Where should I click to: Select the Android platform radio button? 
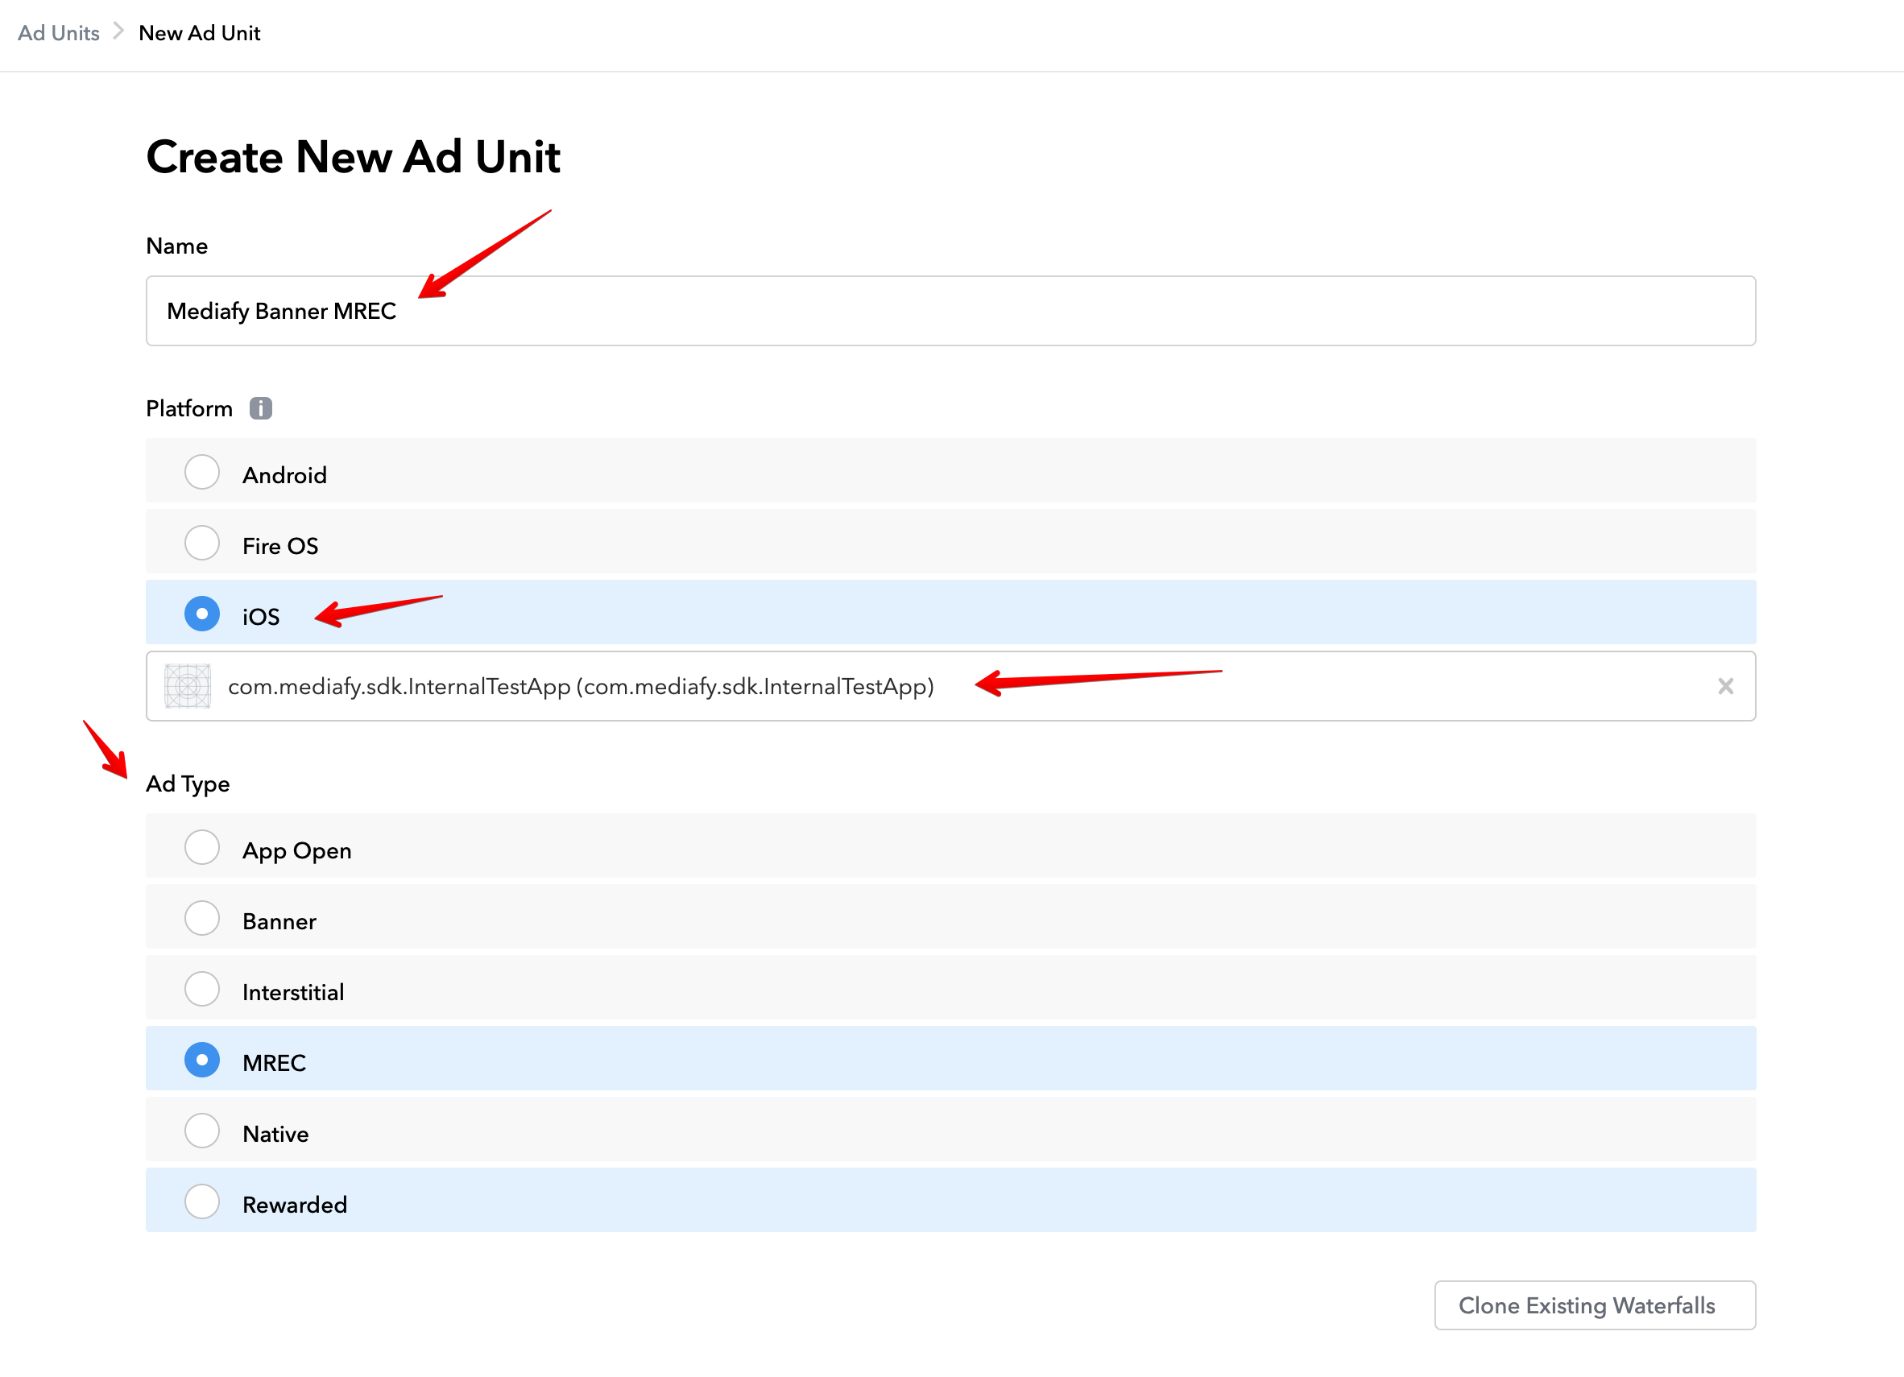point(202,473)
